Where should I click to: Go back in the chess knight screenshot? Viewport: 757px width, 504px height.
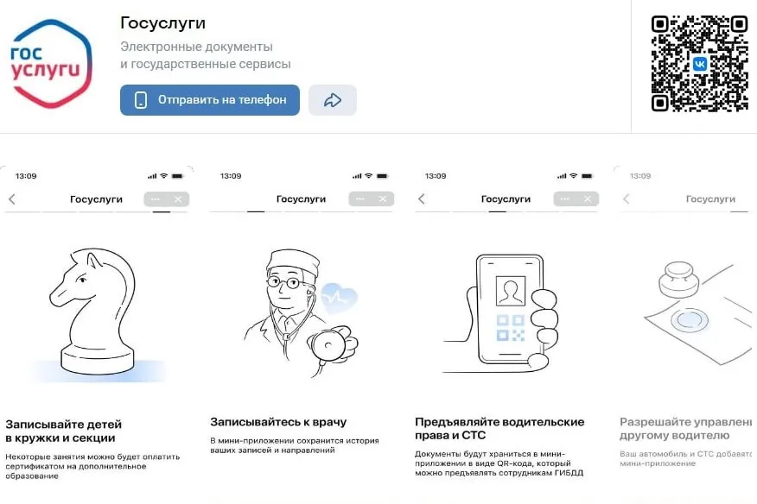(x=12, y=199)
